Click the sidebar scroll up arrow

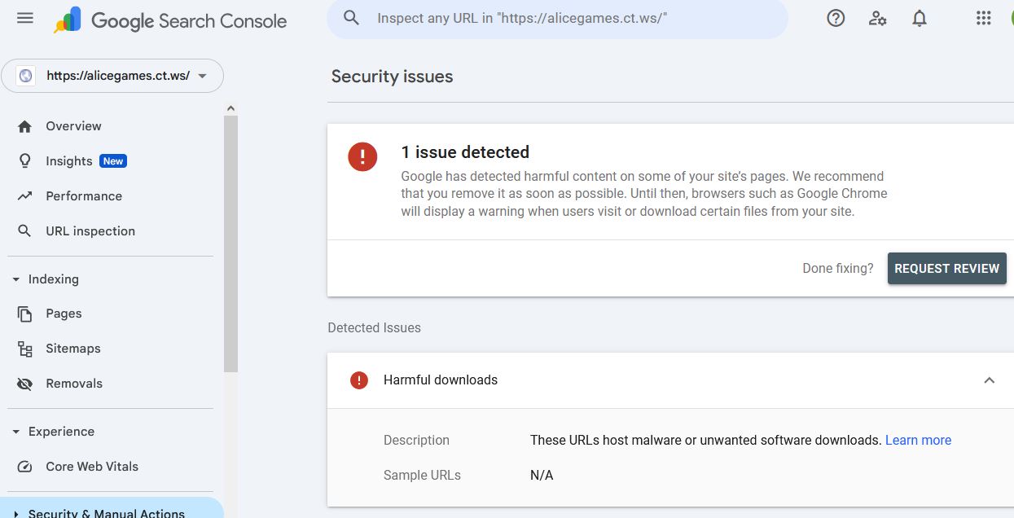(230, 108)
